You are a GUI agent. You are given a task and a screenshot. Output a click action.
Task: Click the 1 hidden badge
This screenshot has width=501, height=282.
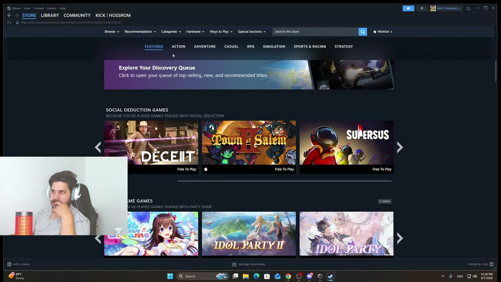385,201
